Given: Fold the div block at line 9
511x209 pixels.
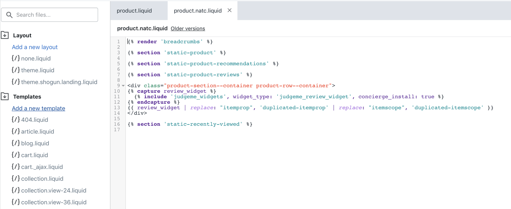Looking at the screenshot, I should click(x=123, y=86).
